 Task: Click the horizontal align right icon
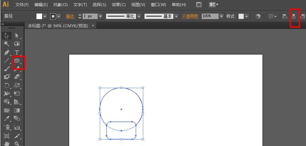pyautogui.click(x=303, y=16)
